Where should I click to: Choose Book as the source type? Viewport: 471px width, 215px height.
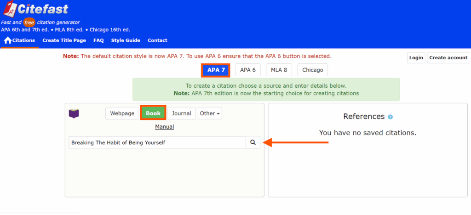pyautogui.click(x=153, y=113)
